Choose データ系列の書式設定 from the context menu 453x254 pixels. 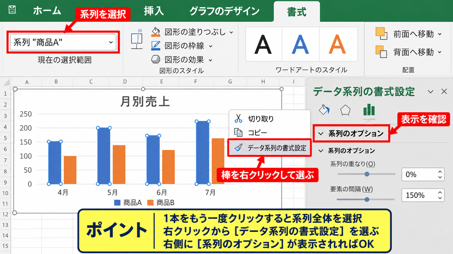tap(269, 148)
